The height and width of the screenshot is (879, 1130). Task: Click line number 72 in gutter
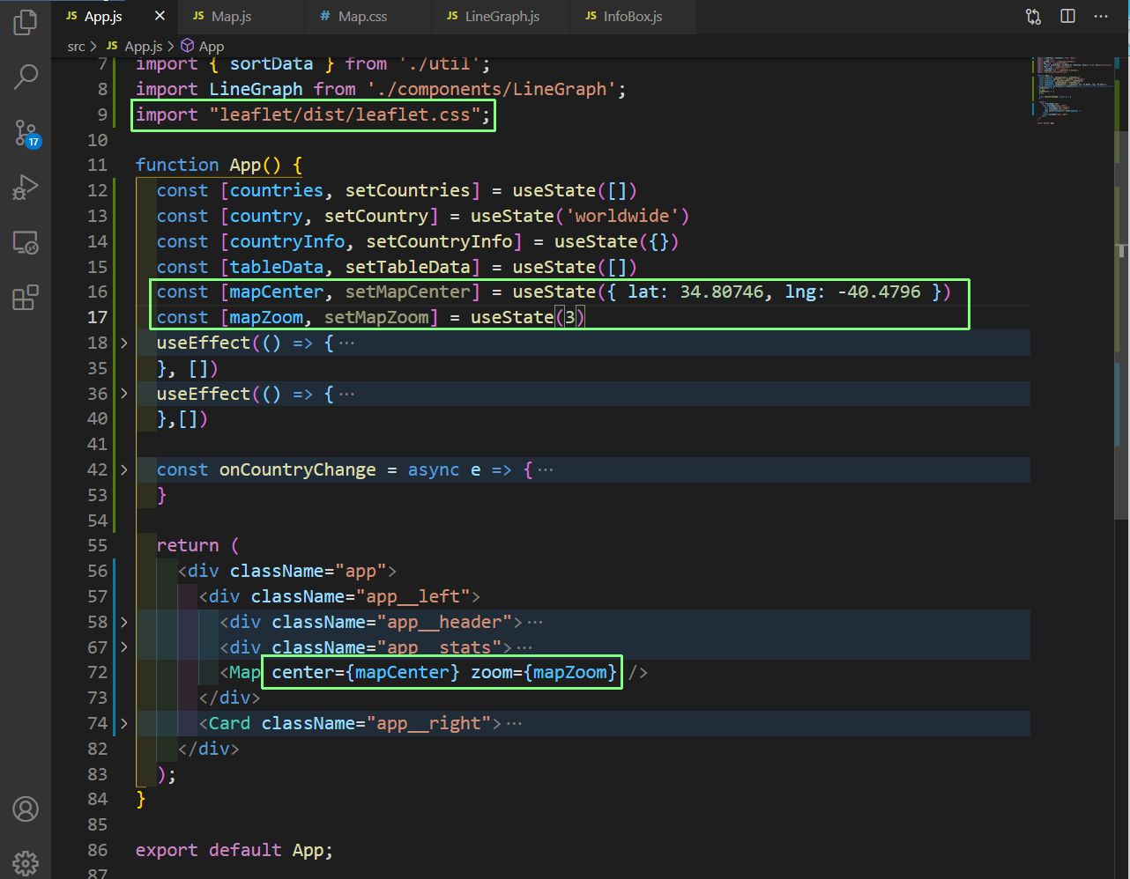pos(97,672)
